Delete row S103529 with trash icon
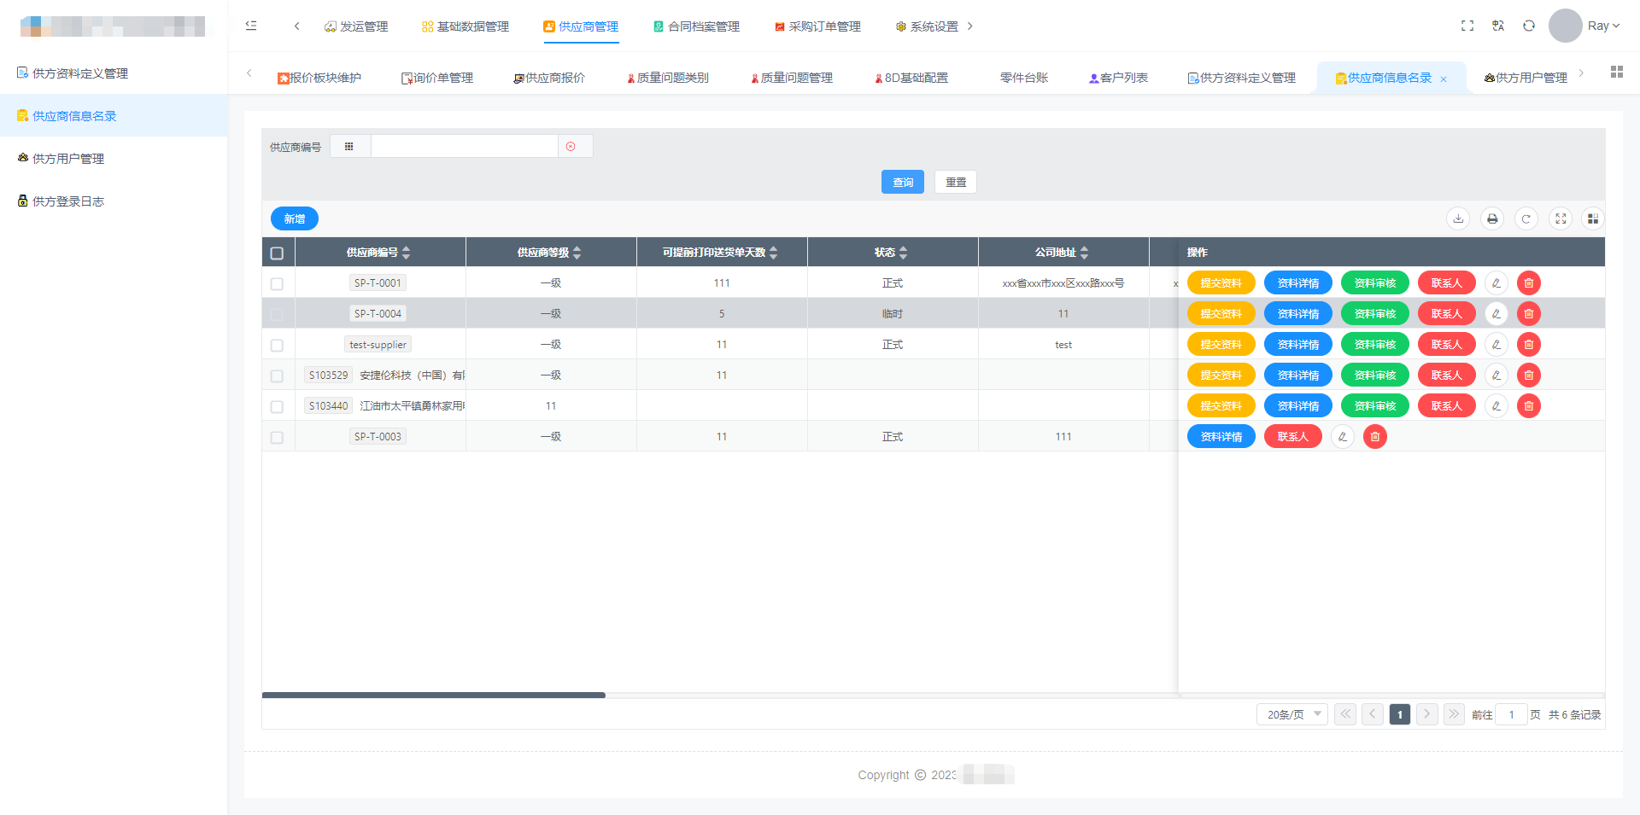This screenshot has width=1640, height=815. 1529,375
